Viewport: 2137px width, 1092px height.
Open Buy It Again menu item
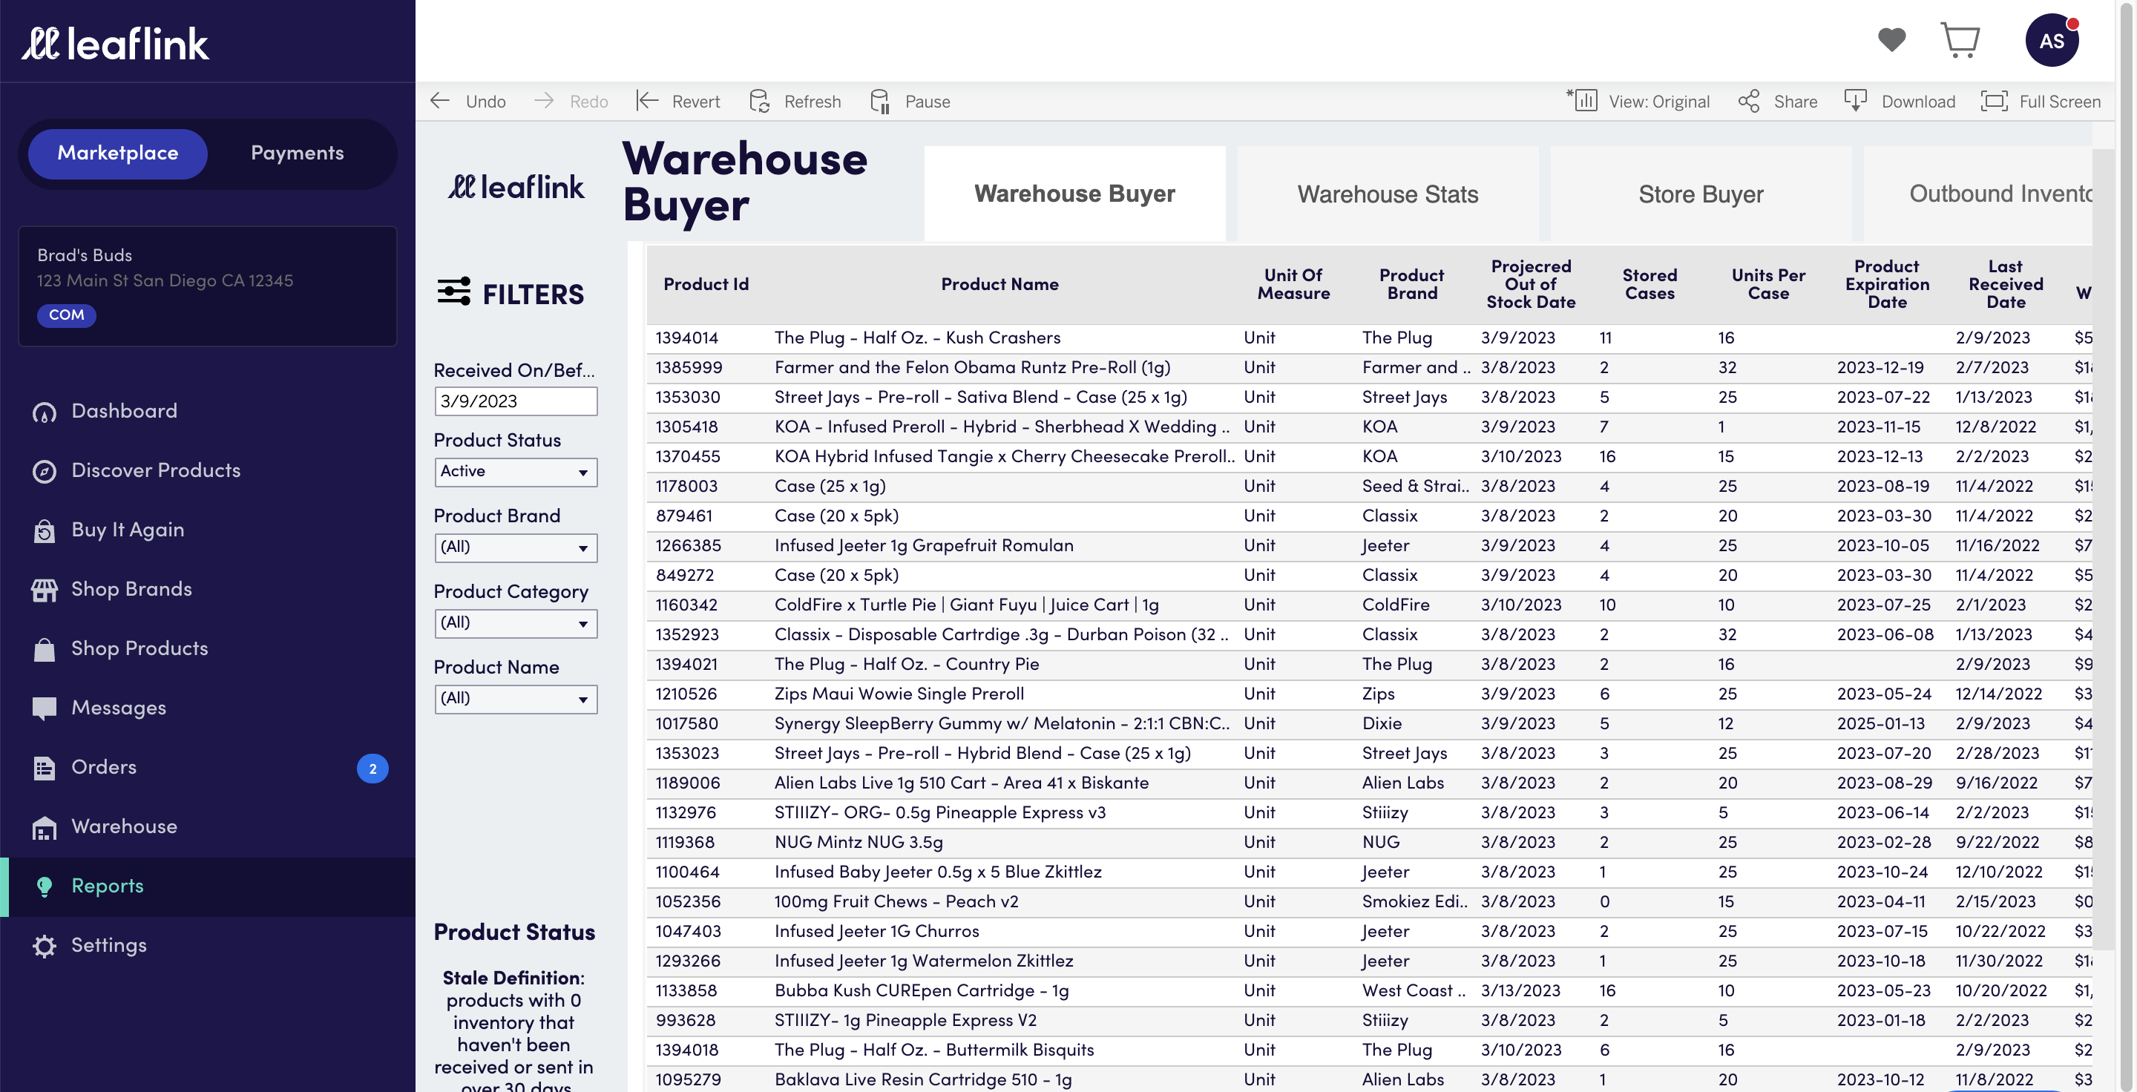click(128, 530)
